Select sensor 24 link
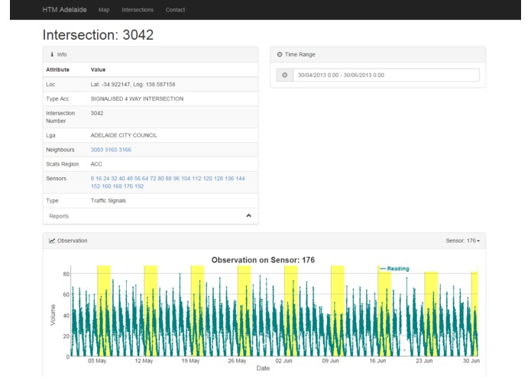The image size is (531, 377). click(x=106, y=179)
